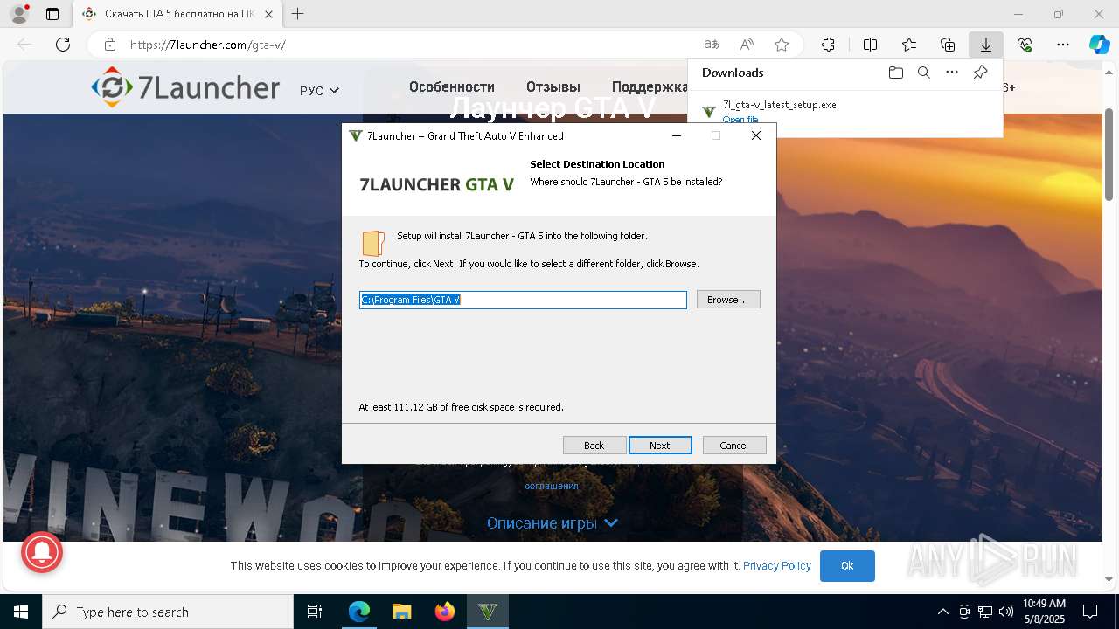1119x629 pixels.
Task: Open Task View on the taskbar
Action: (315, 612)
